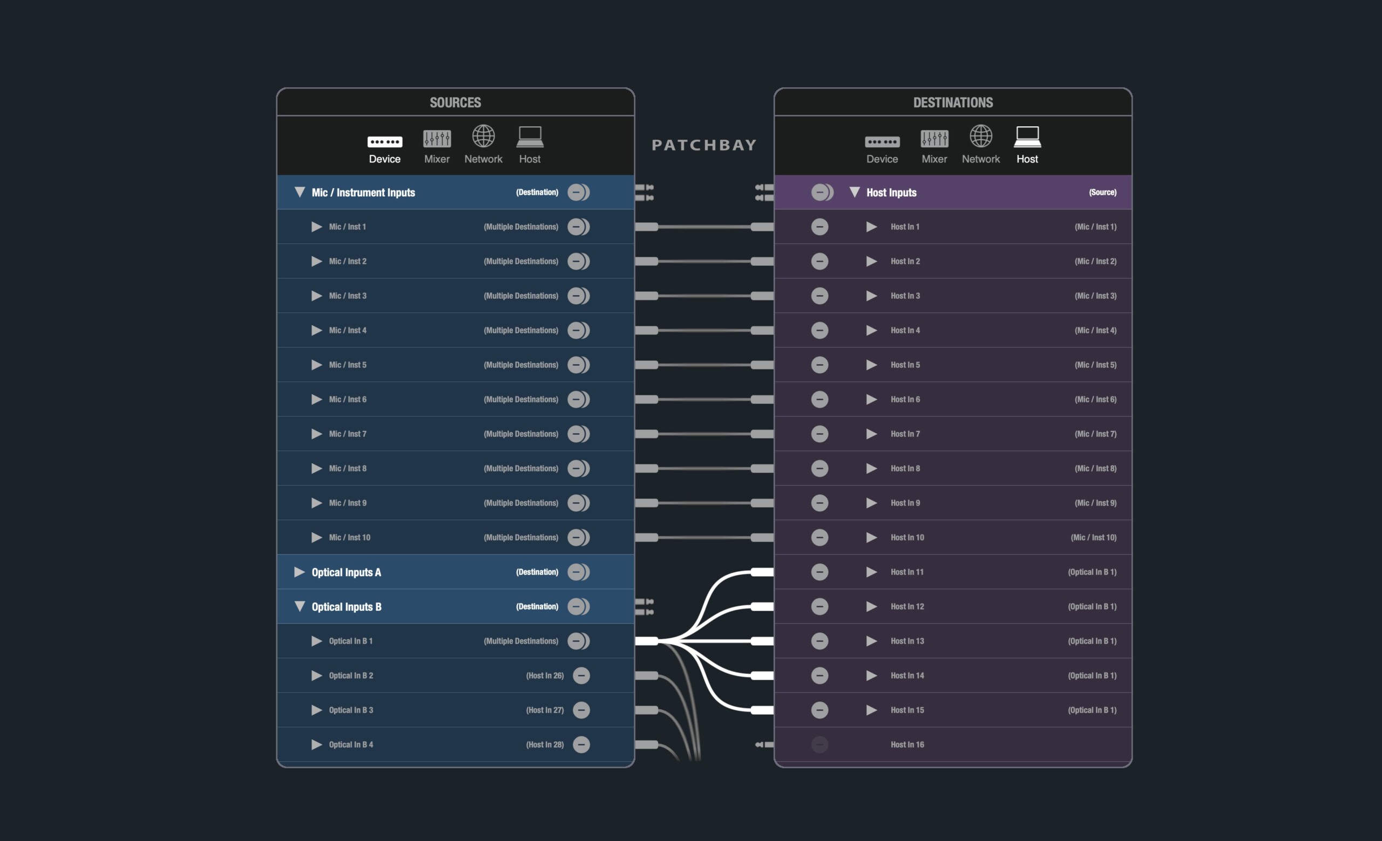Collapse the Mic / Instrument Inputs group
This screenshot has width=1382, height=841.
[300, 192]
